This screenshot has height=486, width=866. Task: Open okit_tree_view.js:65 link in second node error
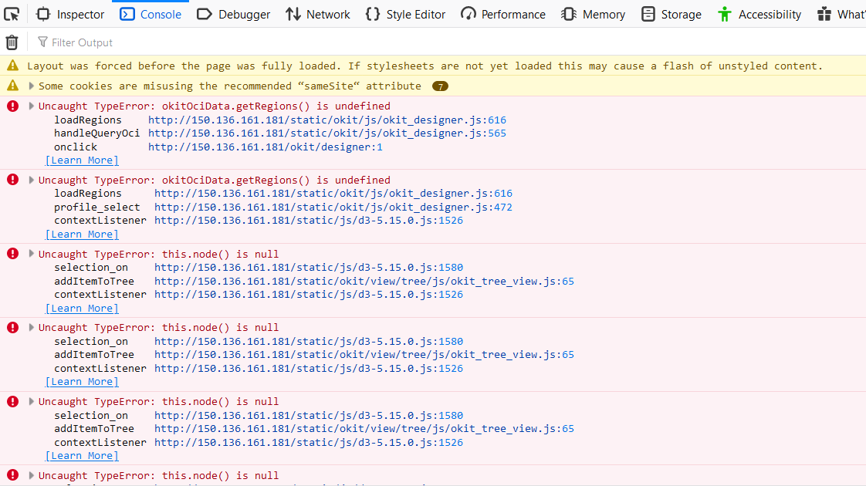point(364,355)
